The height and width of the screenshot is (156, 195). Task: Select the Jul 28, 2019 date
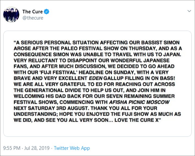click(x=37, y=148)
